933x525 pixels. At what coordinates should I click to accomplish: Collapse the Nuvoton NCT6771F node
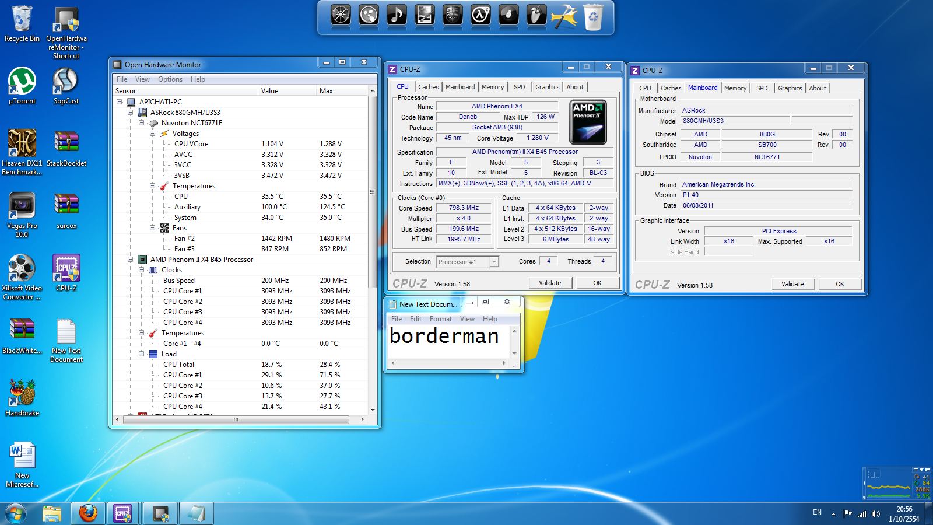(x=142, y=123)
